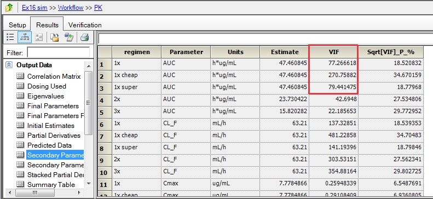Click the Sqrt[VIF]_P_% column header

pyautogui.click(x=391, y=52)
